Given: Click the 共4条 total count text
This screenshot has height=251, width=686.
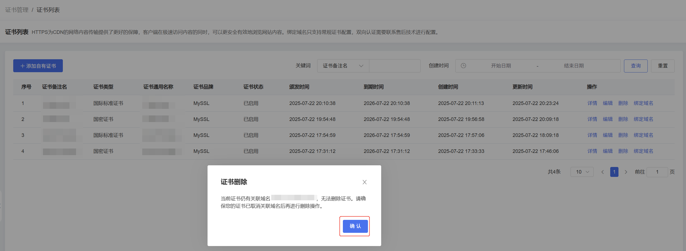Looking at the screenshot, I should point(554,172).
